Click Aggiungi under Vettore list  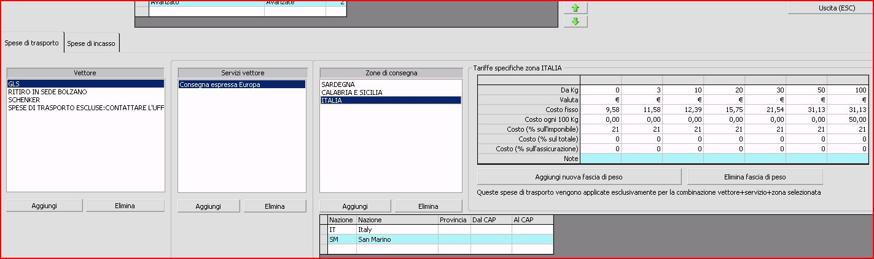(45, 206)
